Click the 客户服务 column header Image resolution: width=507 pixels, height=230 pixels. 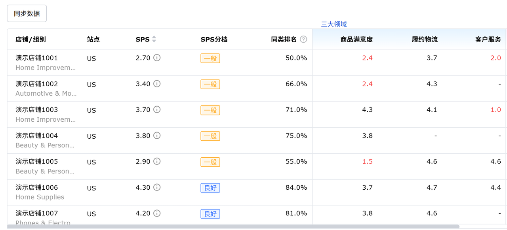(x=488, y=40)
